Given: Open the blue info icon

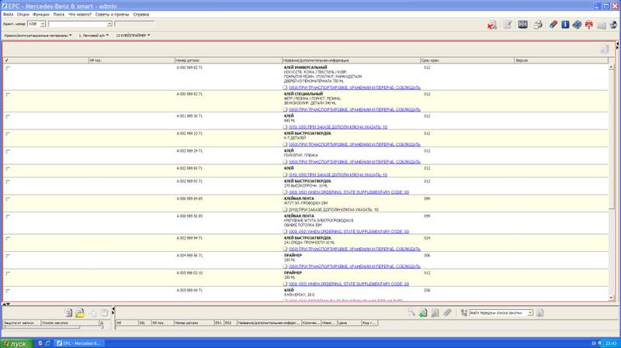Looking at the screenshot, I should 565,25.
